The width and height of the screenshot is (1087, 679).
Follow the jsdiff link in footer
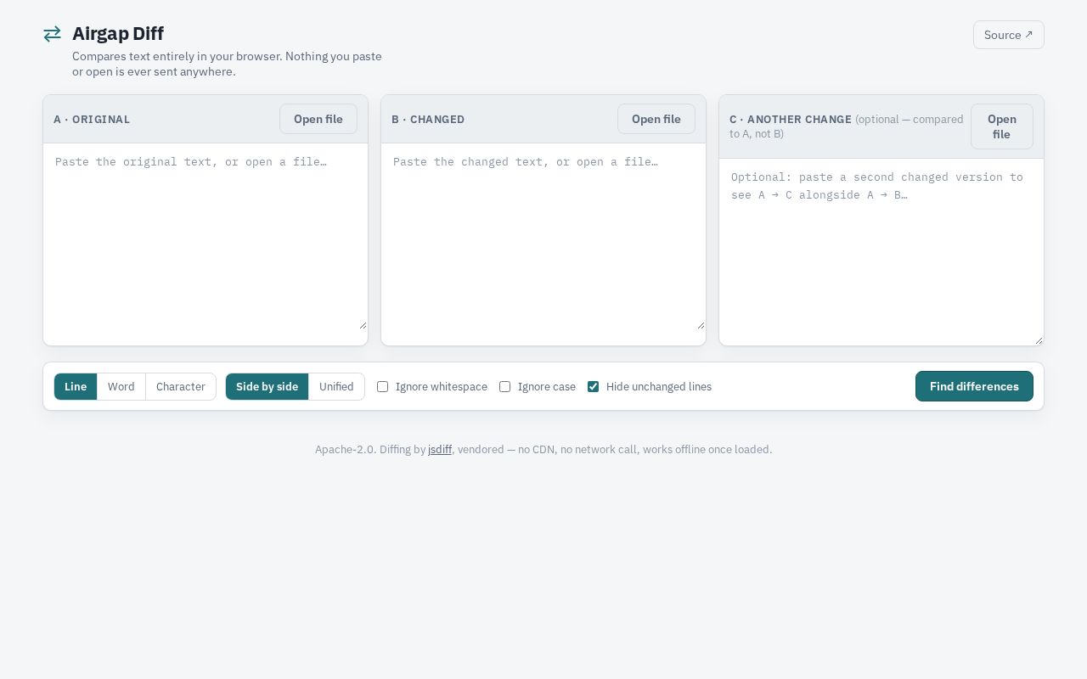[440, 449]
